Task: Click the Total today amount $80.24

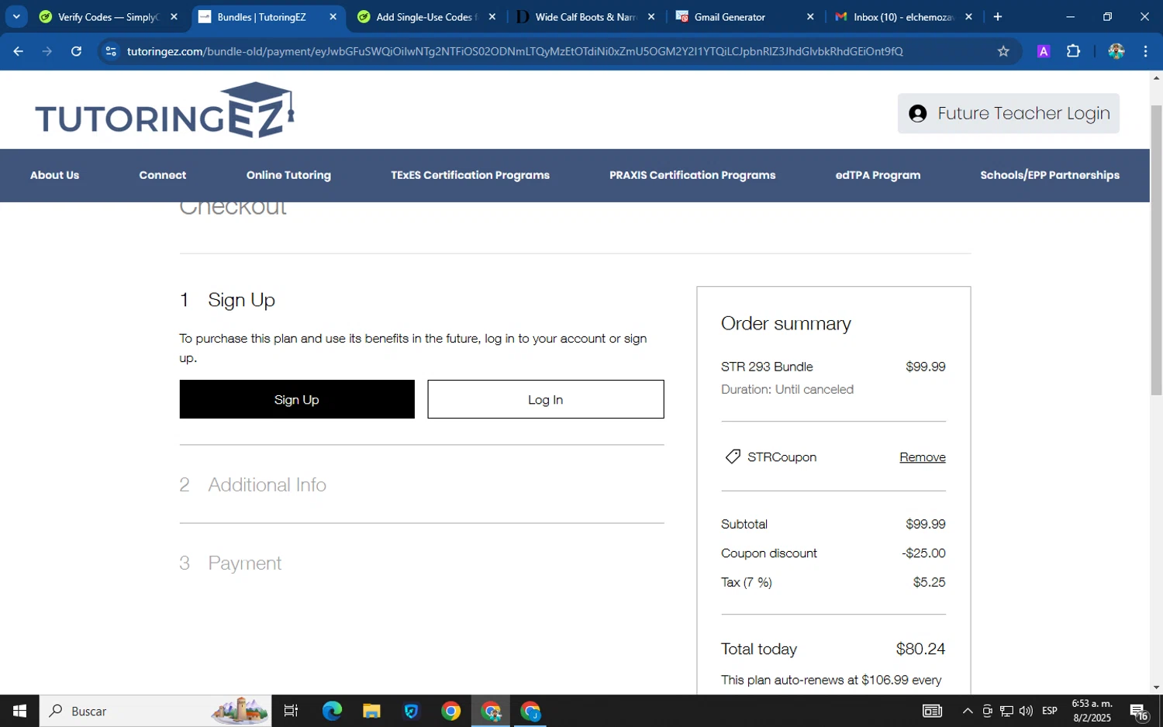Action: [x=920, y=649]
